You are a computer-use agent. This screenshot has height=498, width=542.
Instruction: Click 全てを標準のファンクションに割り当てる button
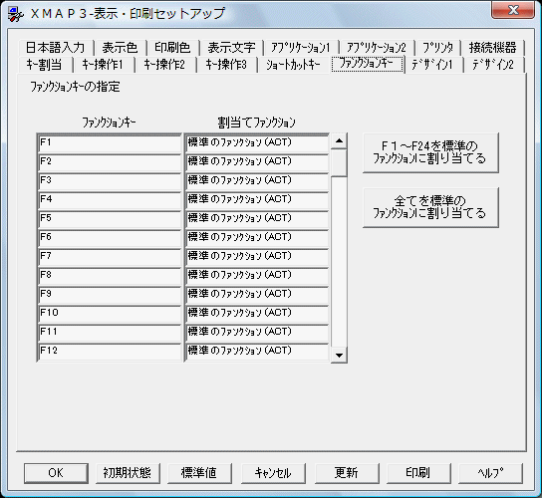pyautogui.click(x=430, y=207)
